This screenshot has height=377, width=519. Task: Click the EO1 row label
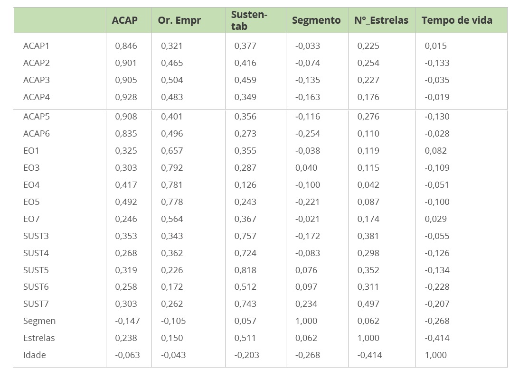(31, 151)
